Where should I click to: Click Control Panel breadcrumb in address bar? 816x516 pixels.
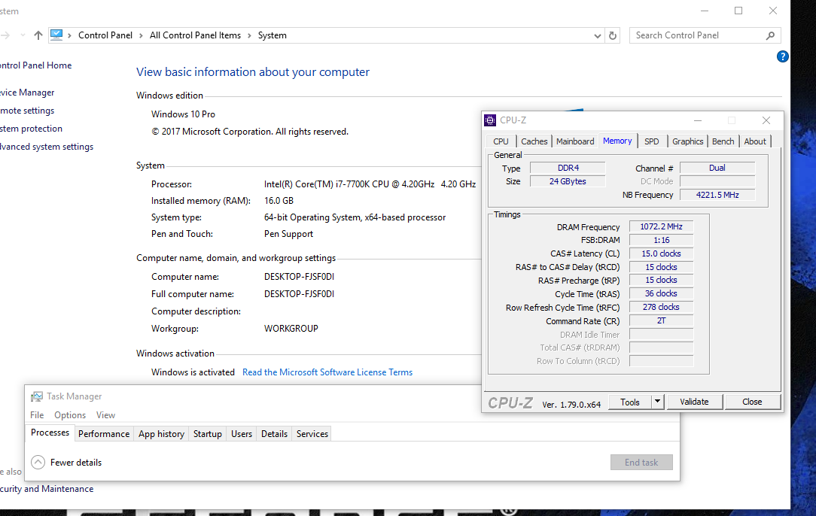tap(105, 35)
